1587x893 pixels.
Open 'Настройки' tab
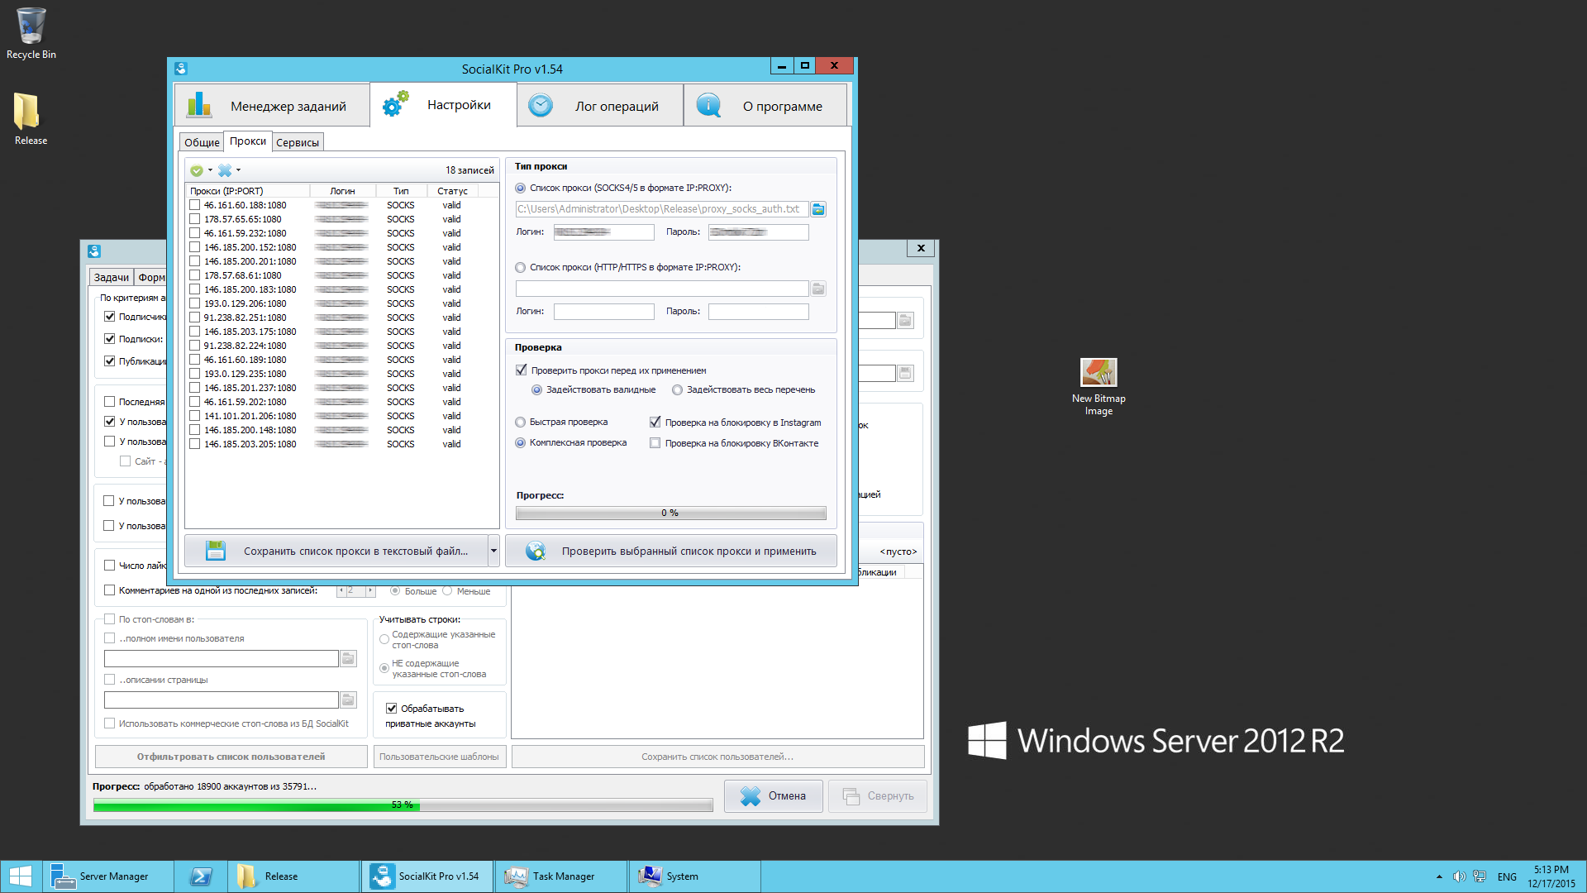click(x=443, y=105)
